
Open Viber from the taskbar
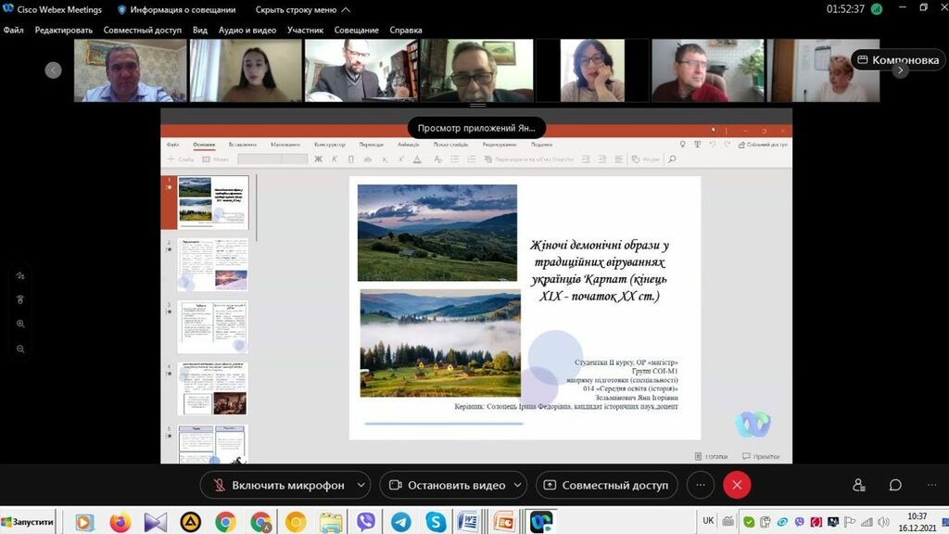click(365, 522)
